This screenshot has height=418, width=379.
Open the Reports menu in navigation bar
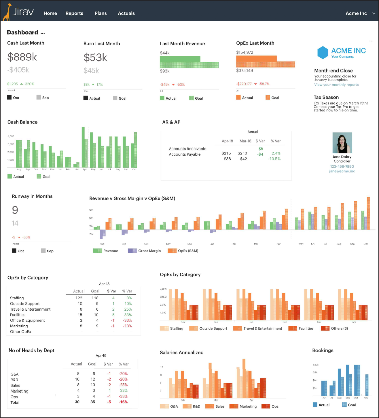click(74, 13)
